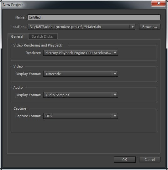Open the Video Display Format dropdown
Viewport: 168px width, 170px height.
[81, 74]
